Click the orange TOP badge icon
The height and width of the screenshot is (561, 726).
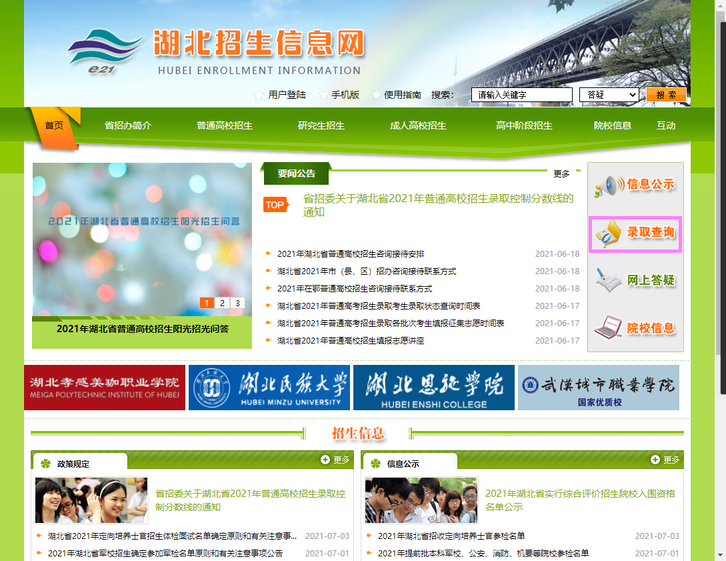tap(275, 205)
